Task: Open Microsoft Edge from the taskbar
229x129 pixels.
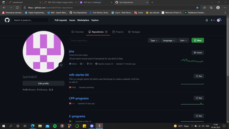Action: click(x=33, y=126)
